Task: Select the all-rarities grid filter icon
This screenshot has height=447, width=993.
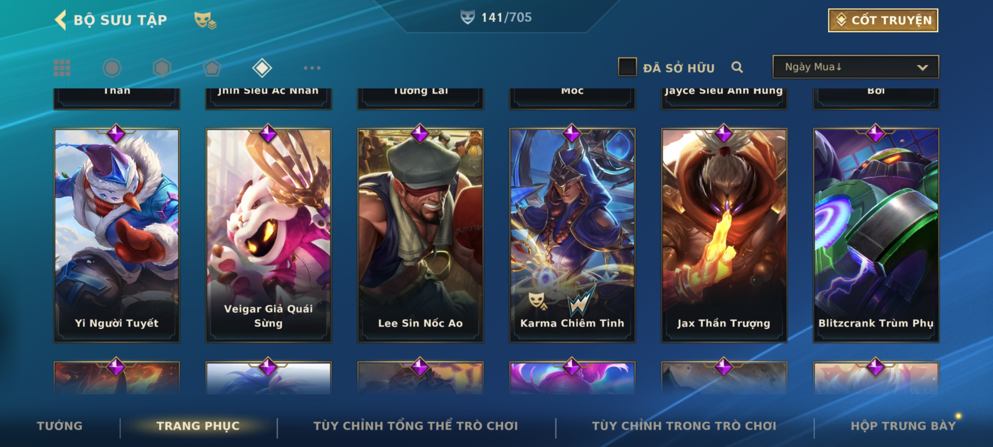Action: coord(62,68)
